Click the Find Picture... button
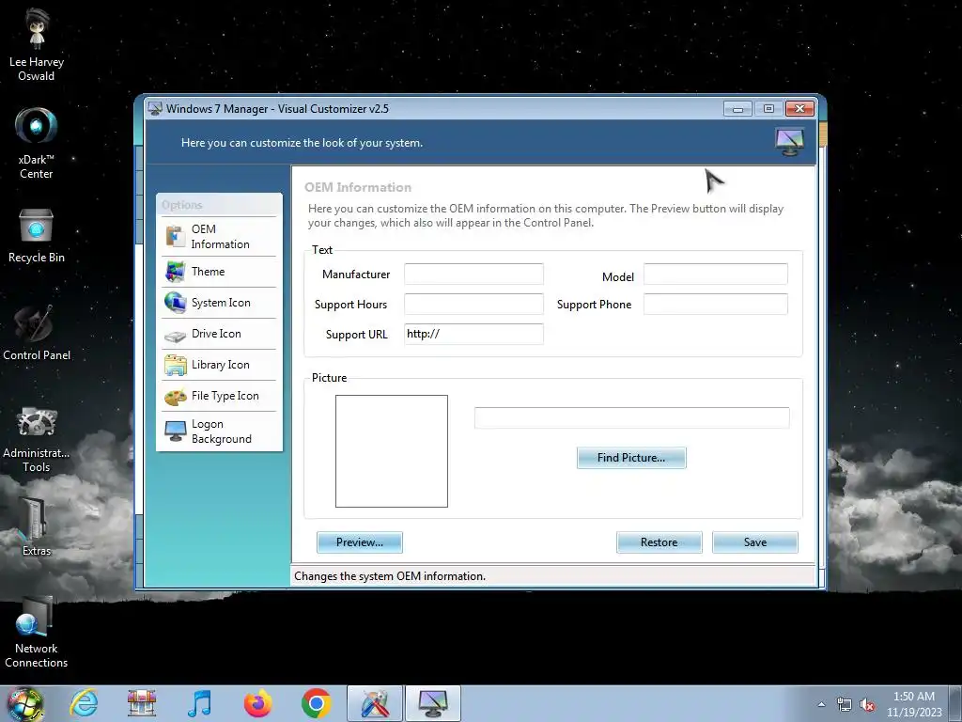Viewport: 962px width, 722px height. tap(631, 458)
